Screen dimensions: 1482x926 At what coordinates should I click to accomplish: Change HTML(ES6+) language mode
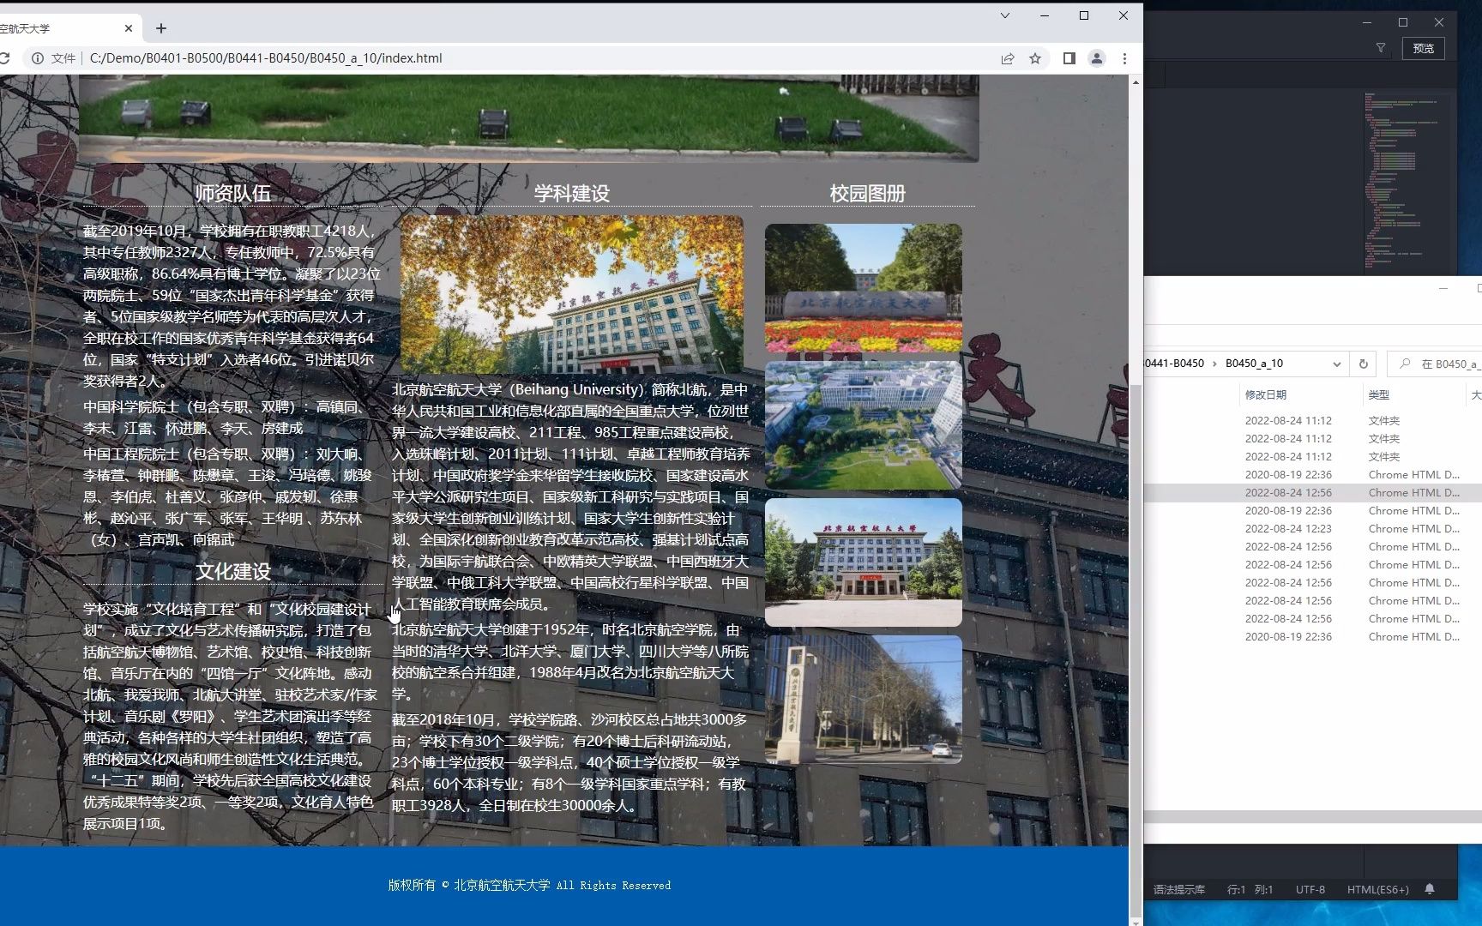(1377, 890)
